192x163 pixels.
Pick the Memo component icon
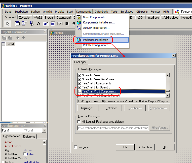53,24
